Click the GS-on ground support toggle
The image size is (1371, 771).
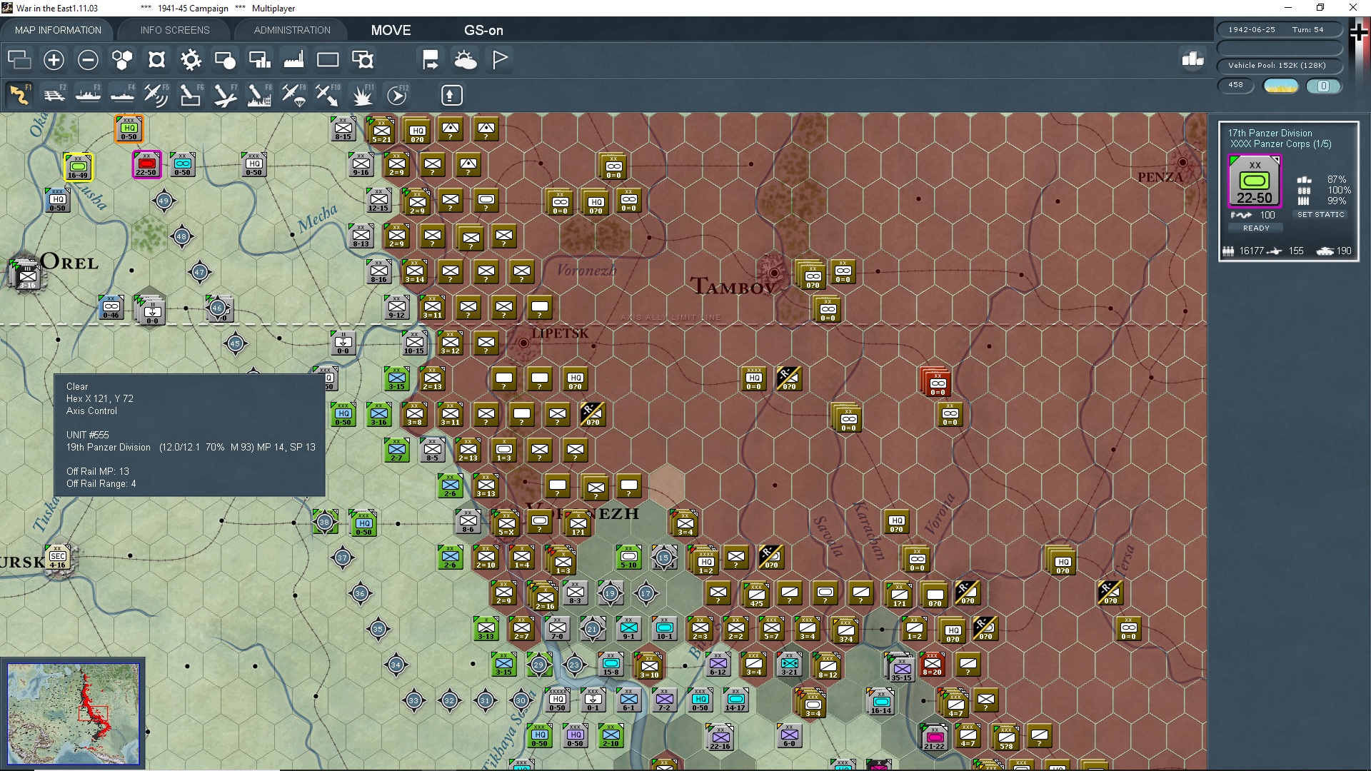click(x=483, y=30)
